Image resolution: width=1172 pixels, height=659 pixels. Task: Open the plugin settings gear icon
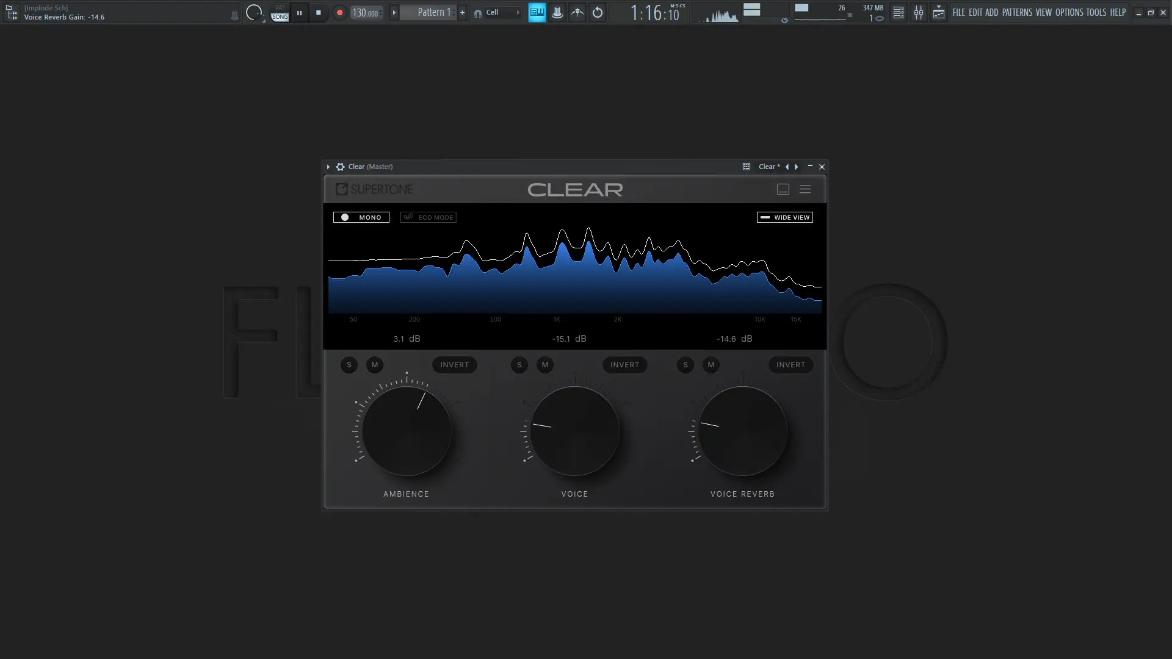(x=341, y=167)
